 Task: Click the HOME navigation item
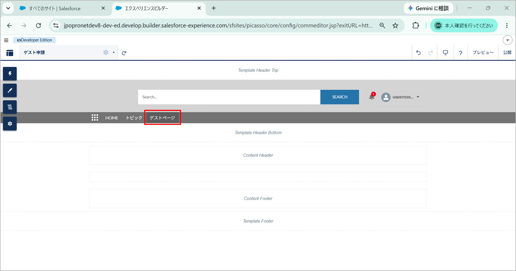[112, 118]
